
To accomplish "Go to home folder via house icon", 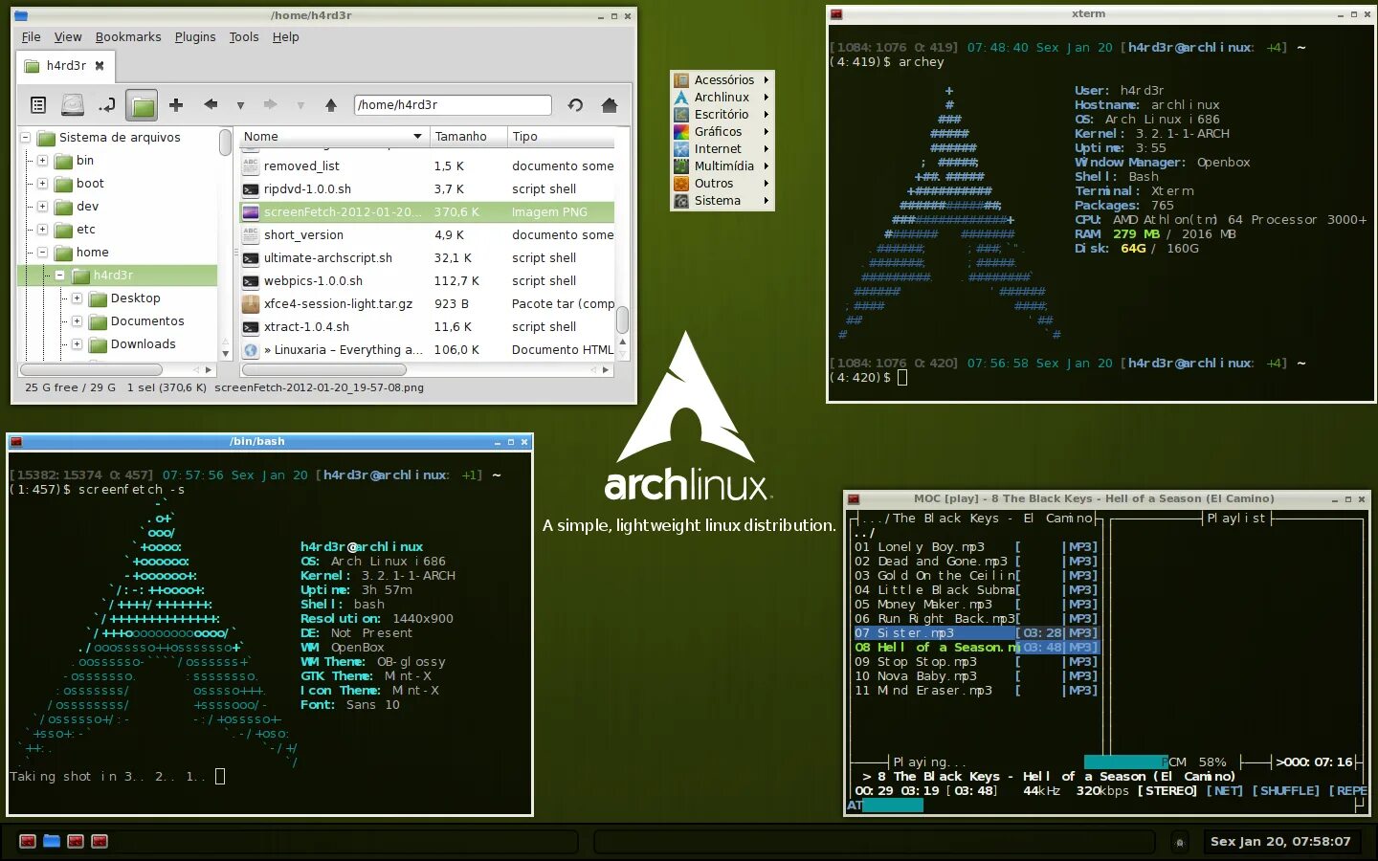I will 610,105.
